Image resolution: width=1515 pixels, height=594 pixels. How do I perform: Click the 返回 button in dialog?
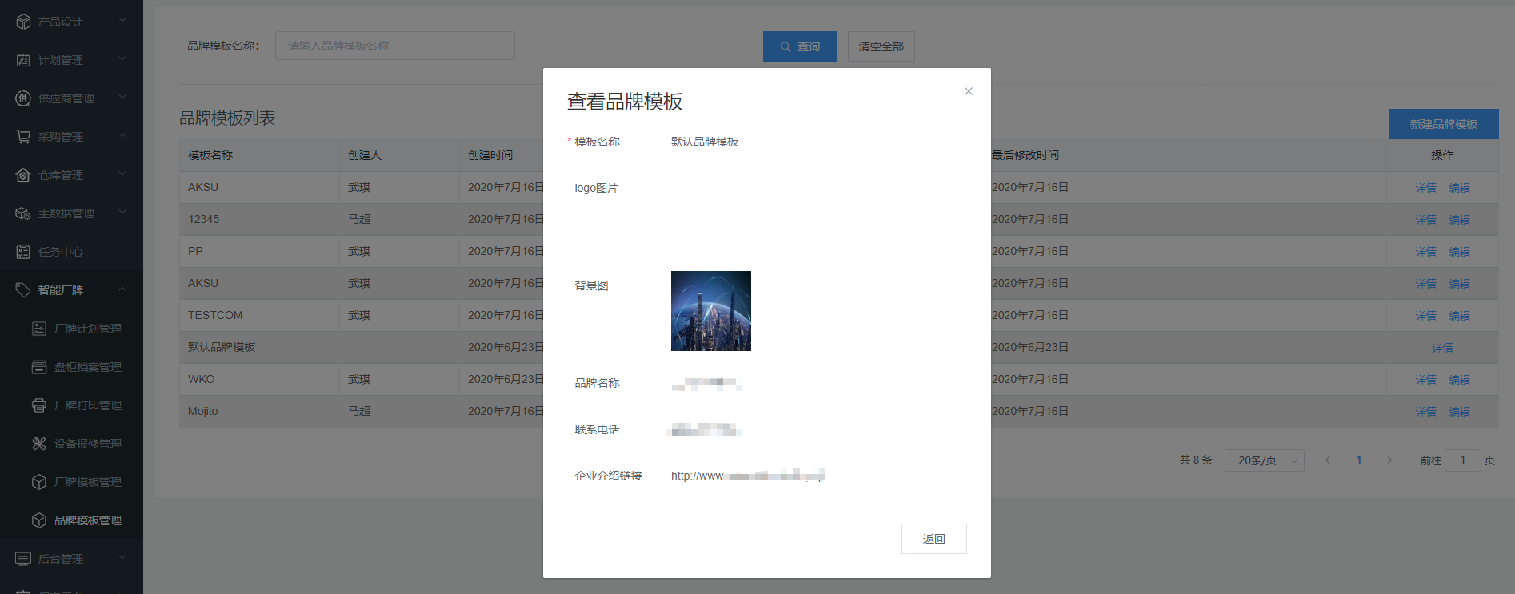click(933, 539)
